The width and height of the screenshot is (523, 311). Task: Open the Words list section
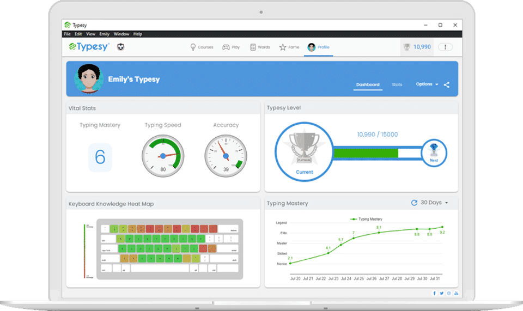click(x=260, y=47)
